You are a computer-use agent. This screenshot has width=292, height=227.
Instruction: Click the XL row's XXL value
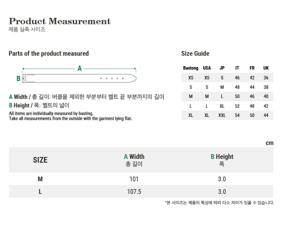click(x=222, y=115)
